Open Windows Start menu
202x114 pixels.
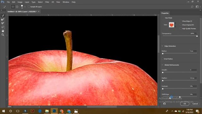pyautogui.click(x=3, y=111)
